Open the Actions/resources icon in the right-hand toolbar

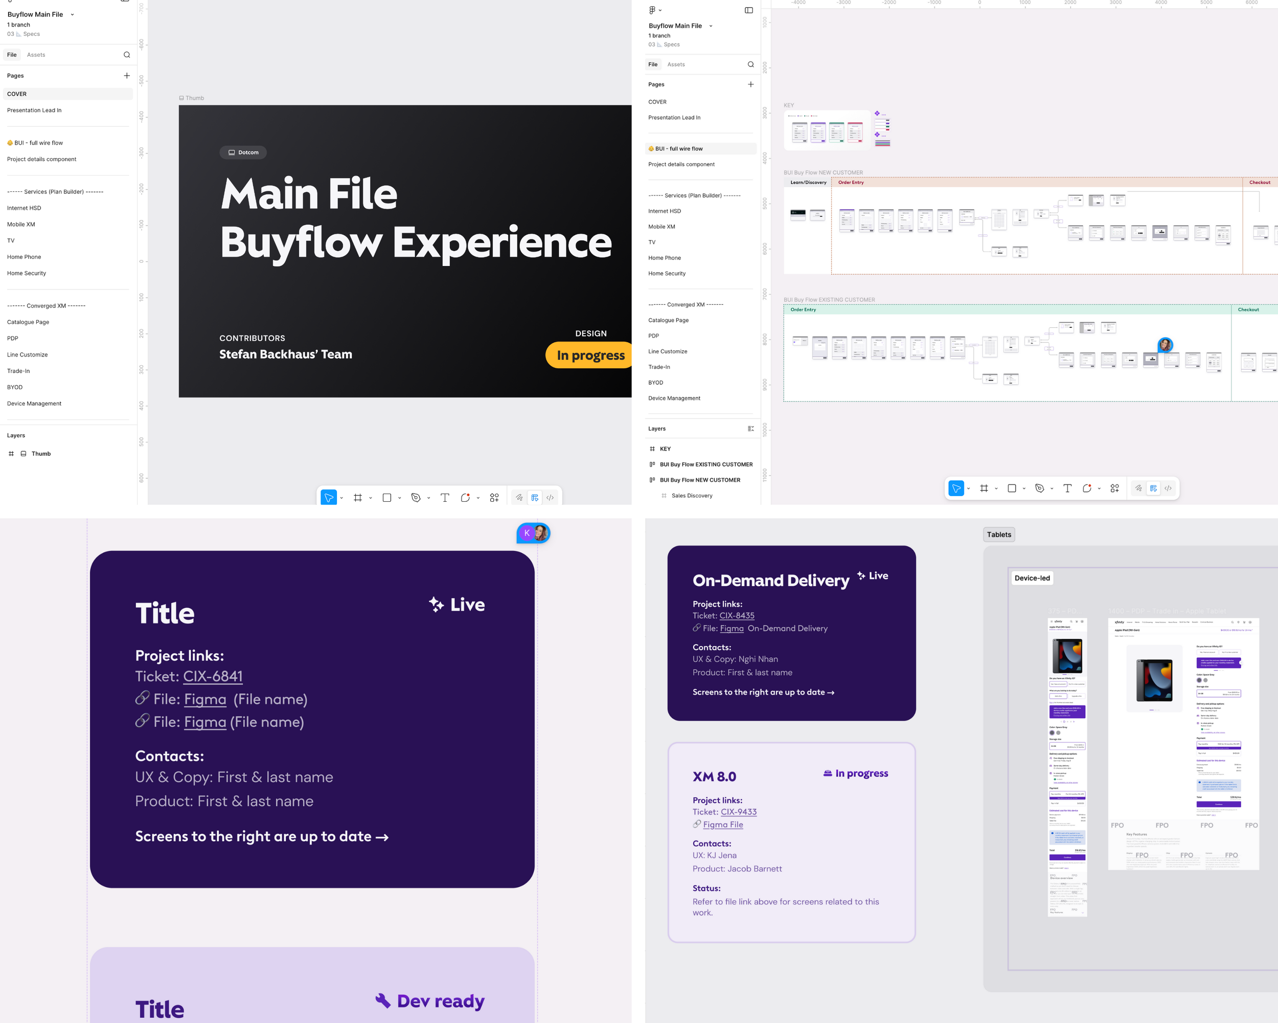pyautogui.click(x=1114, y=488)
